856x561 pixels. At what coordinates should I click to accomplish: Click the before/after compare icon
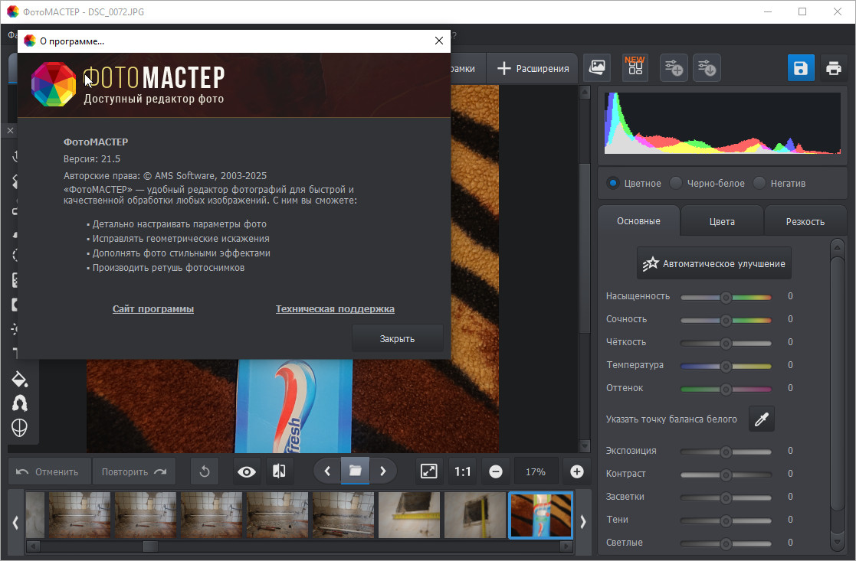coord(279,471)
